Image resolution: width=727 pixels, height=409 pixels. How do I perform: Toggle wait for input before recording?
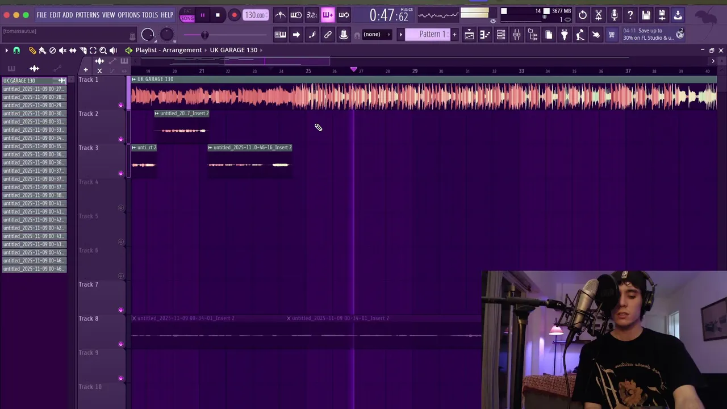(296, 15)
